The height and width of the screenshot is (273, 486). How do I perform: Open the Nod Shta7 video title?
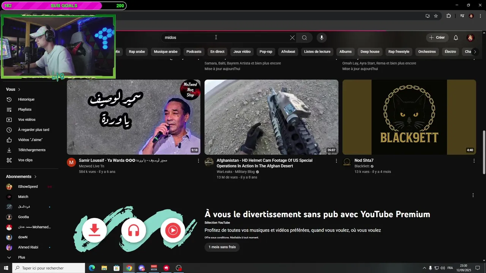(x=364, y=160)
